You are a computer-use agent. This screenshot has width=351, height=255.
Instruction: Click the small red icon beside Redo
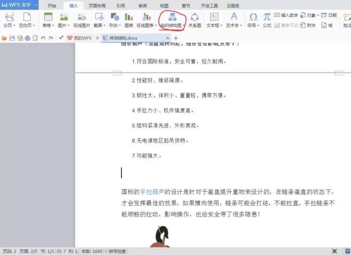61,38
